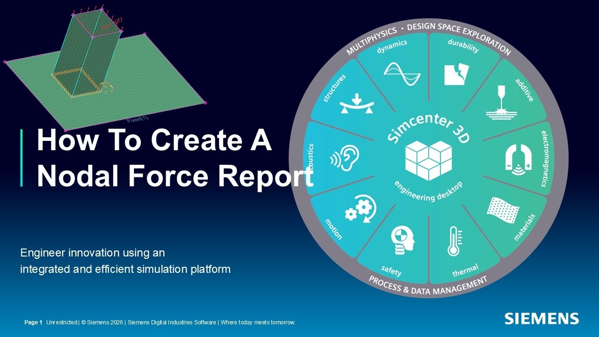Click the "durability" text label
Viewport: 599px width, 337px height.
point(463,46)
